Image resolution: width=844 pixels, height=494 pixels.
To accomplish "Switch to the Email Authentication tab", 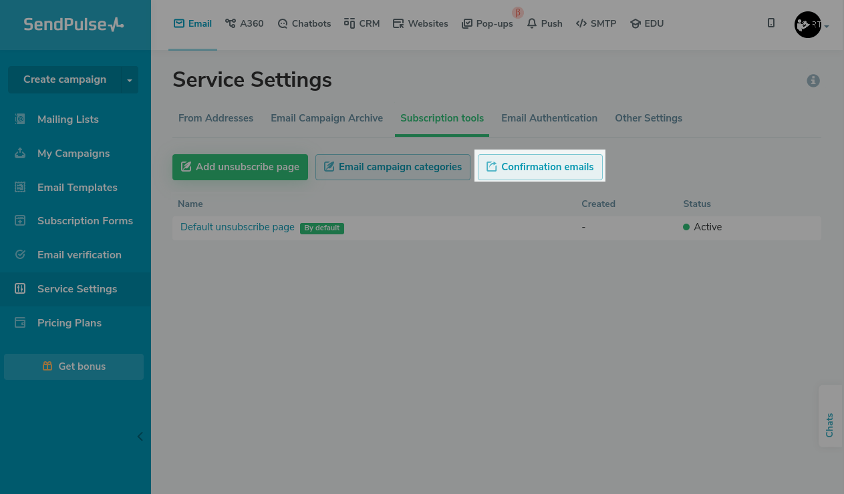I will point(549,118).
